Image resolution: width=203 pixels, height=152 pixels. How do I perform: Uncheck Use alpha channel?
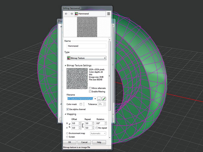coord(68,109)
